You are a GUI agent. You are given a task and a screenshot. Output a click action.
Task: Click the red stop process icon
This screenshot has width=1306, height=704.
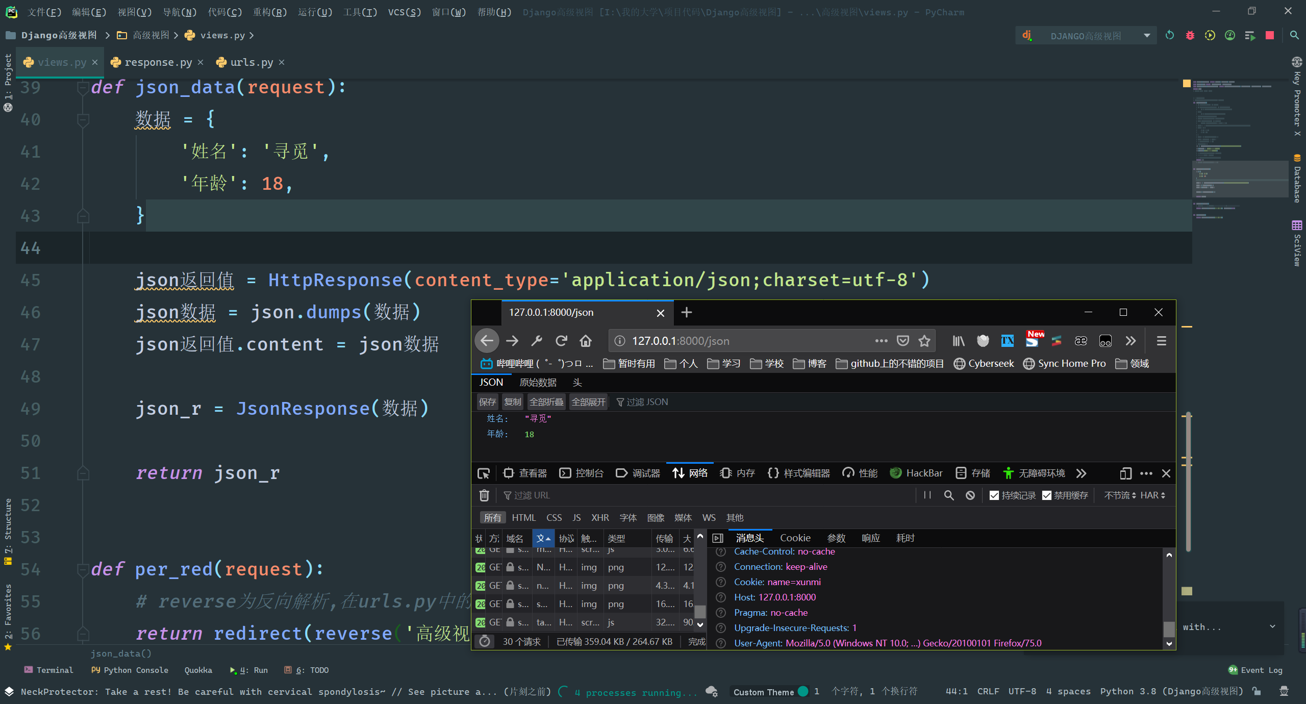point(1270,35)
